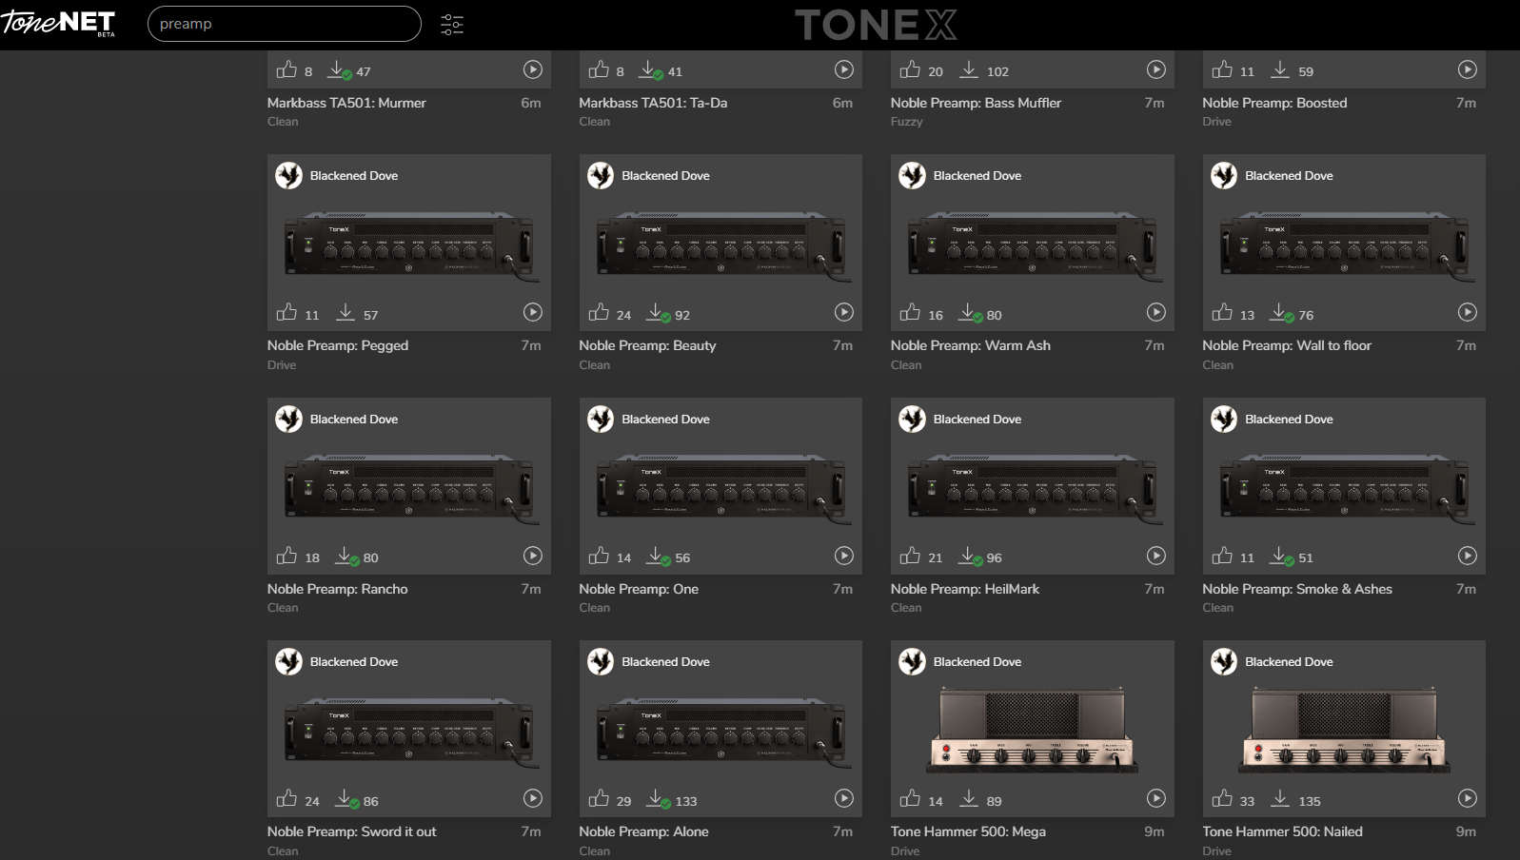Image resolution: width=1520 pixels, height=860 pixels.
Task: Open the Noble Preamp: Warm Ash title
Action: click(971, 345)
